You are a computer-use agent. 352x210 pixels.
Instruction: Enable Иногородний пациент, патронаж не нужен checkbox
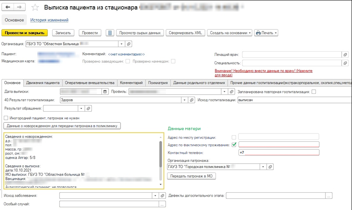(6, 118)
